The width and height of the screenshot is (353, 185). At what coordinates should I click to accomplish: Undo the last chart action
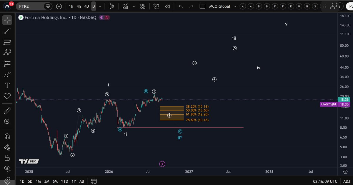(x=180, y=6)
